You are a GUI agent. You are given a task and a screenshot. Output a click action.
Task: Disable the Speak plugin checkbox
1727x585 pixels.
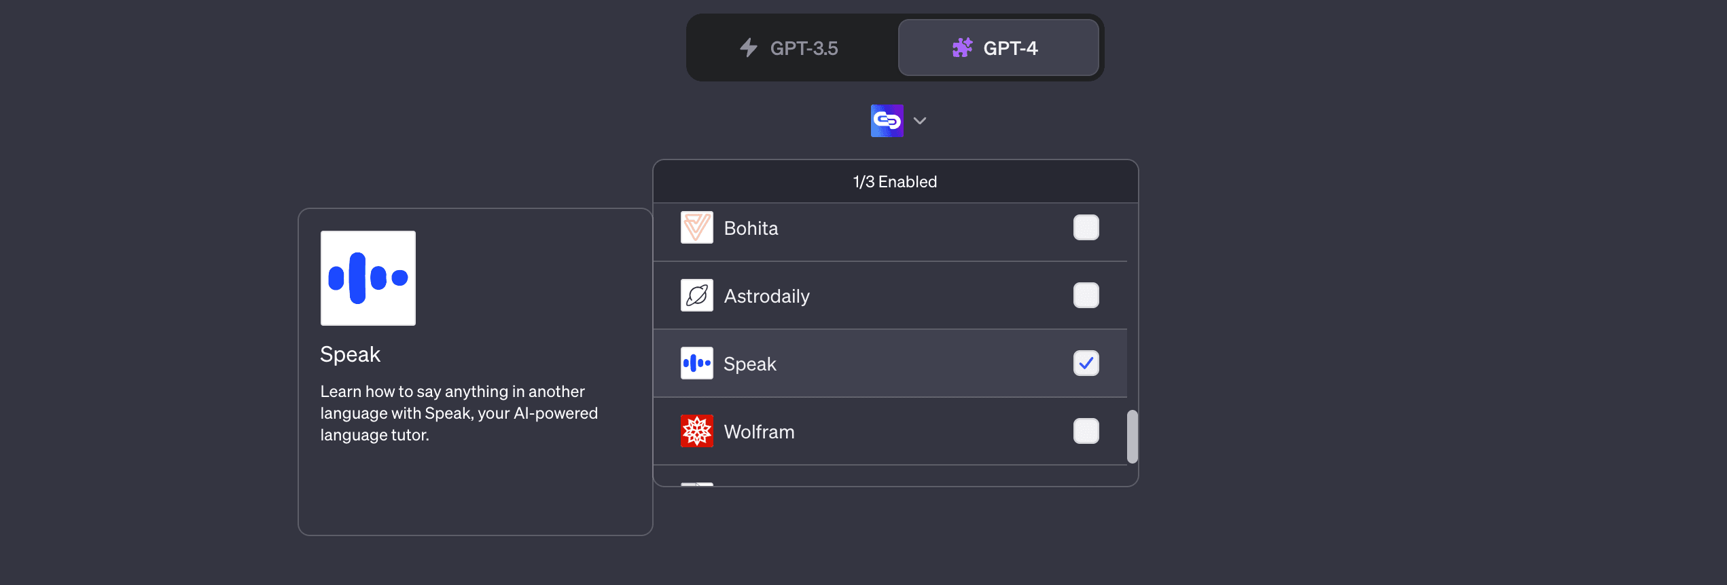1086,363
